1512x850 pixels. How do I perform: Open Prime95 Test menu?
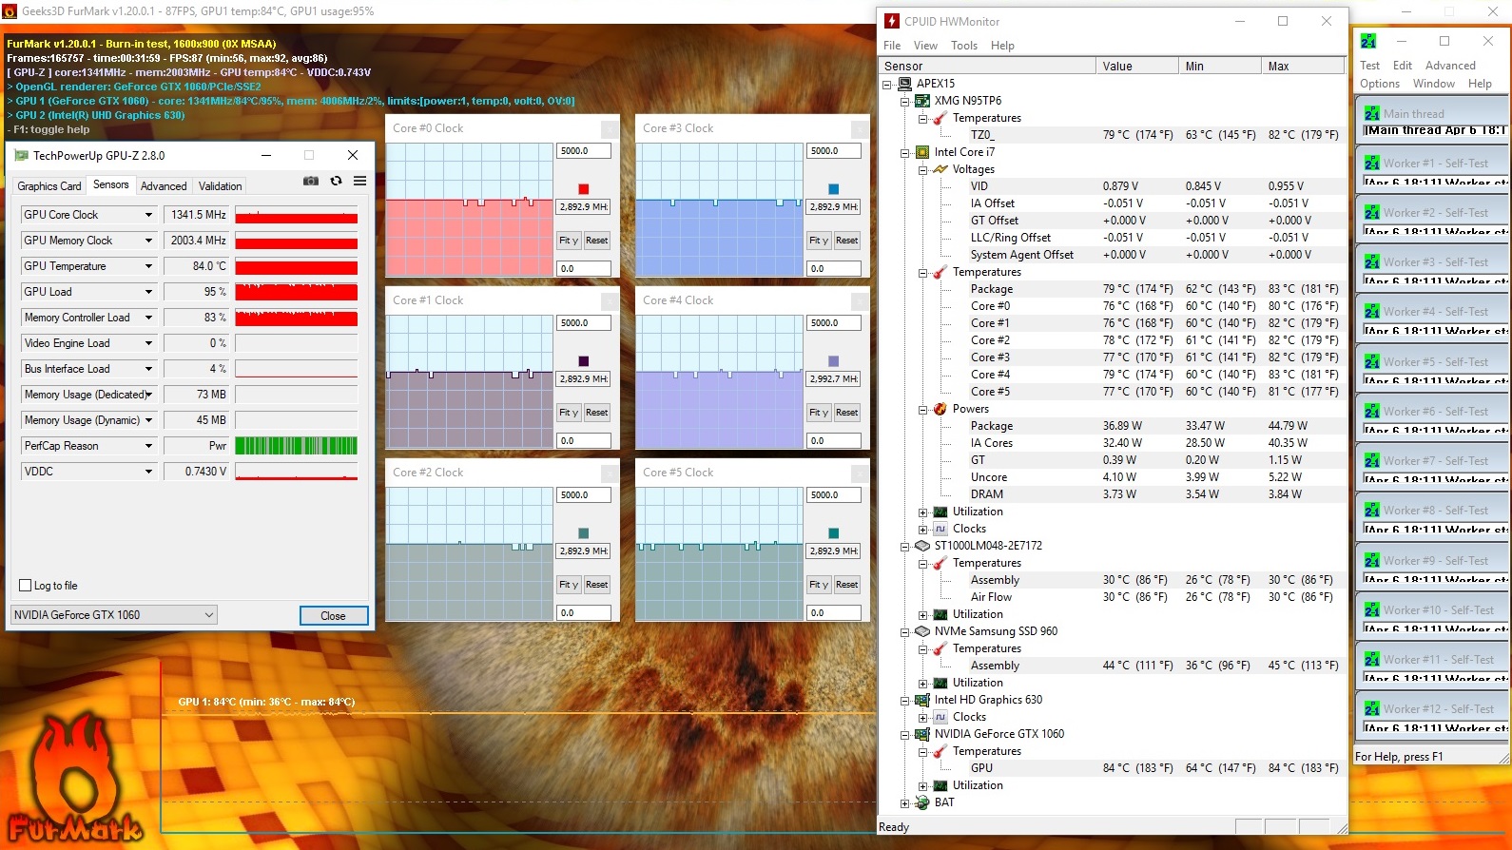[1369, 66]
